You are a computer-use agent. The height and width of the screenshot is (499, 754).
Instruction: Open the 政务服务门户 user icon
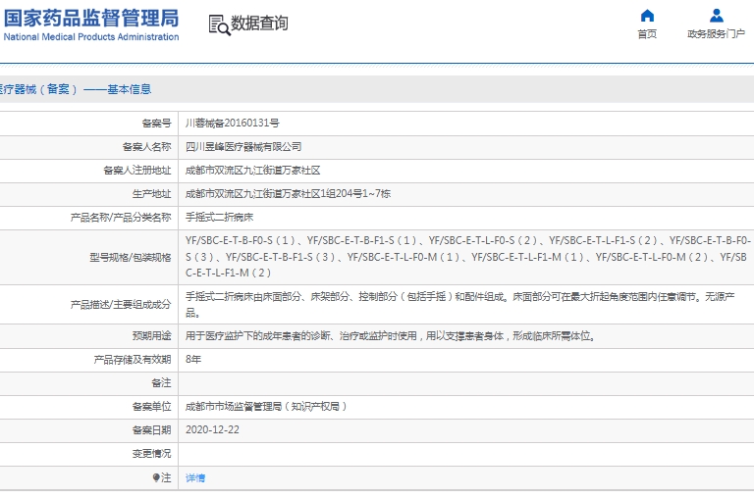point(717,16)
